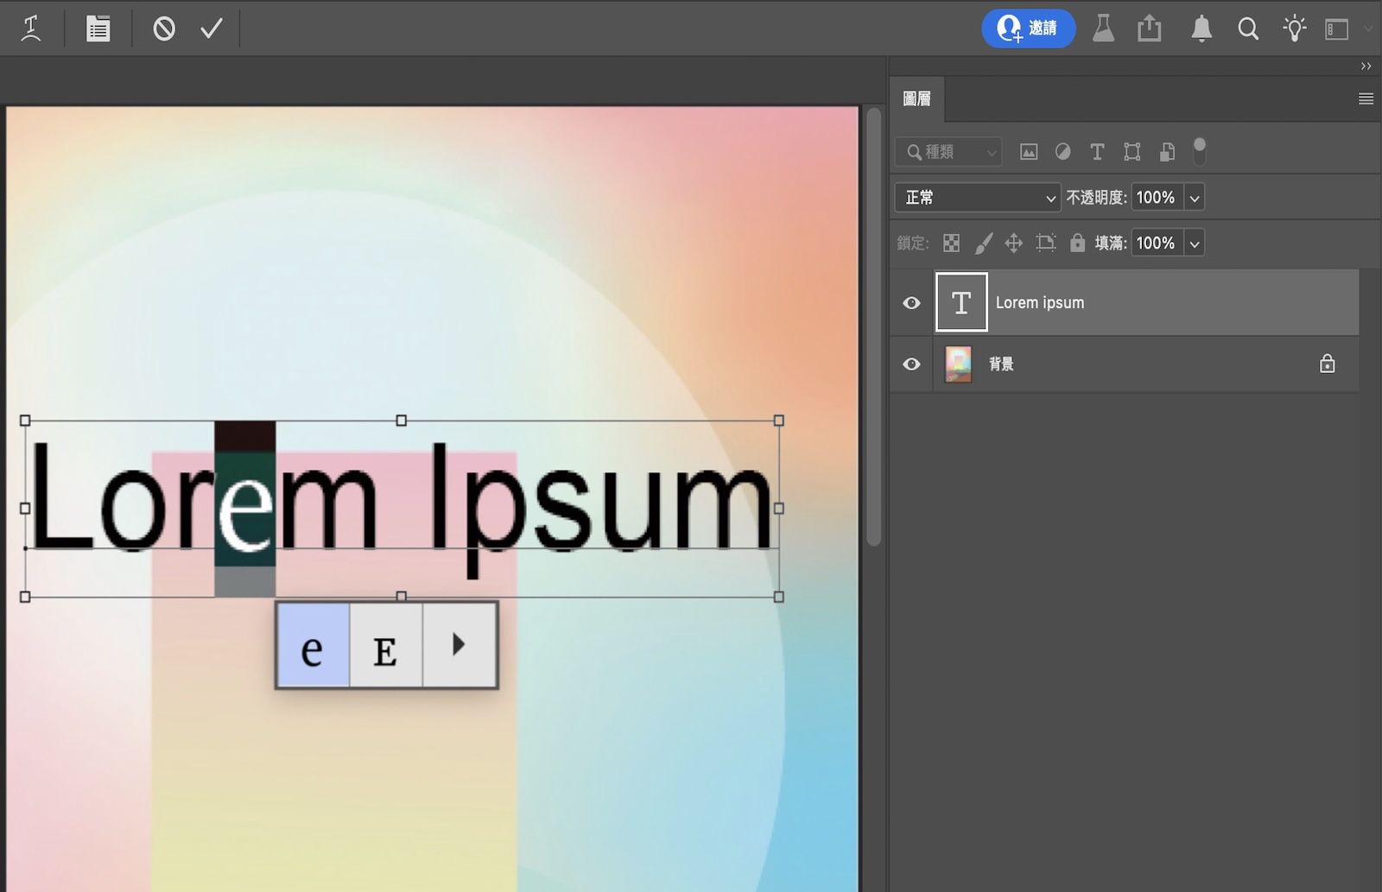Lock image pixels brush icon
Image resolution: width=1382 pixels, height=892 pixels.
[983, 244]
